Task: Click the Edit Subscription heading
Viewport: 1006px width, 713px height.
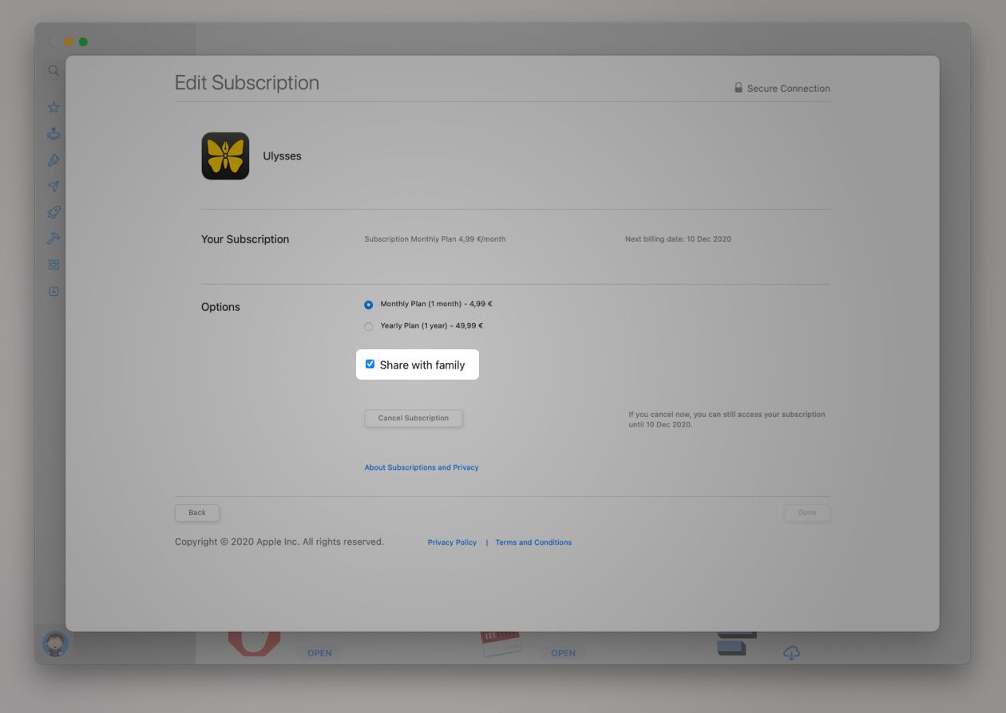Action: coord(247,83)
